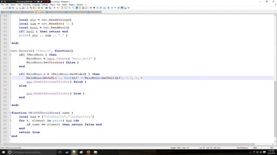Click the Ln : 55 cursor position status entry
The width and height of the screenshot is (277, 155).
202,148
